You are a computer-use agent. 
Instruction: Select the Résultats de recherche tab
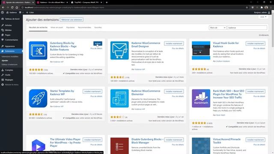click(x=38, y=27)
